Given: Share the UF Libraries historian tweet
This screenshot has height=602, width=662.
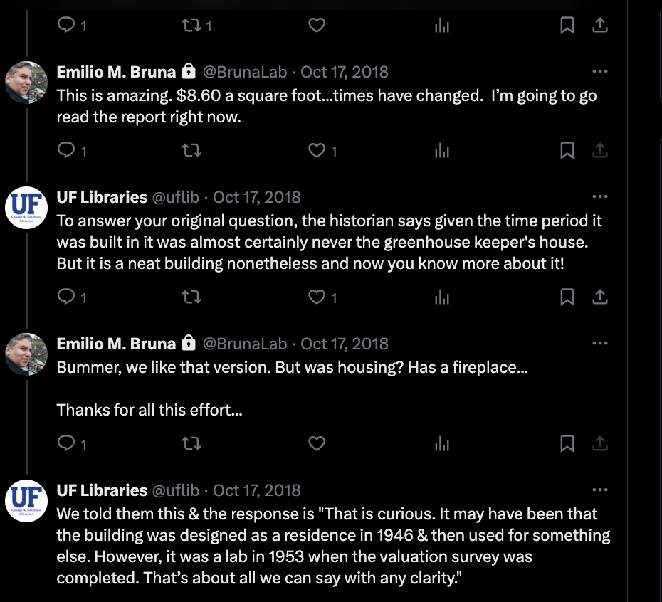Looking at the screenshot, I should [600, 297].
